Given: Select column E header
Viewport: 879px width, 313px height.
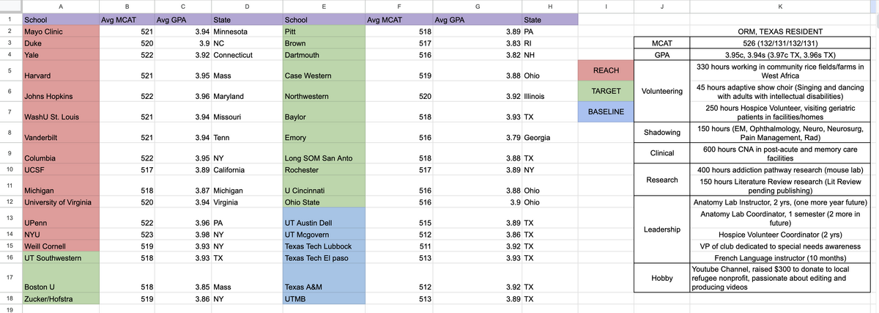Looking at the screenshot, I should pos(322,6).
